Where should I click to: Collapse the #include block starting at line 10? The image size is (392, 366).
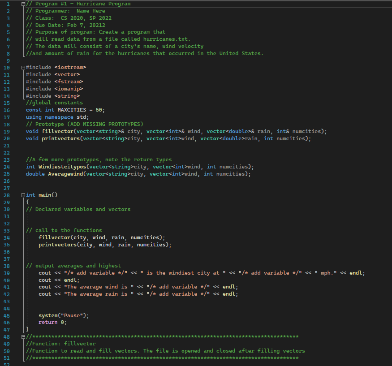[23, 67]
